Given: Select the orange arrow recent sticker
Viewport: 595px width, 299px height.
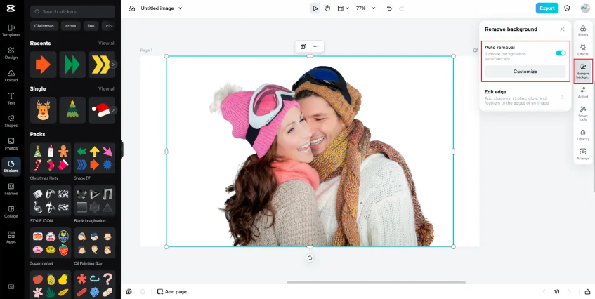Looking at the screenshot, I should (x=44, y=65).
